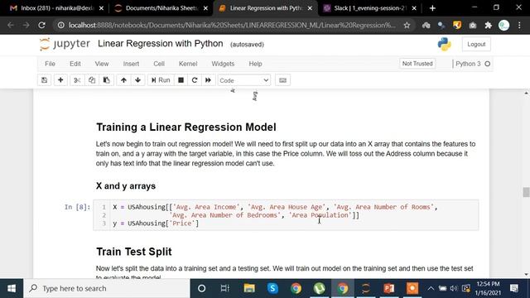Show hidden system tray icons chevron

point(431,288)
